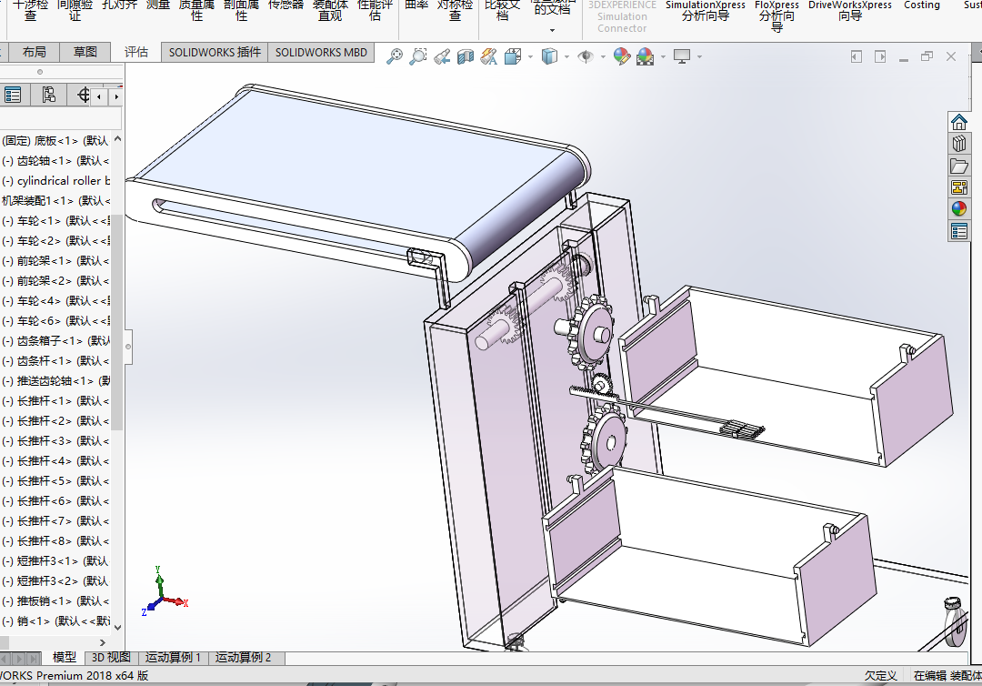Screen dimensions: 982x686
Task: Expand the View Orientation dropdown arrow
Action: point(530,56)
